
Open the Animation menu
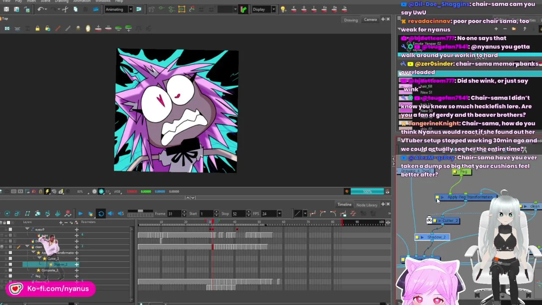pos(81,1)
